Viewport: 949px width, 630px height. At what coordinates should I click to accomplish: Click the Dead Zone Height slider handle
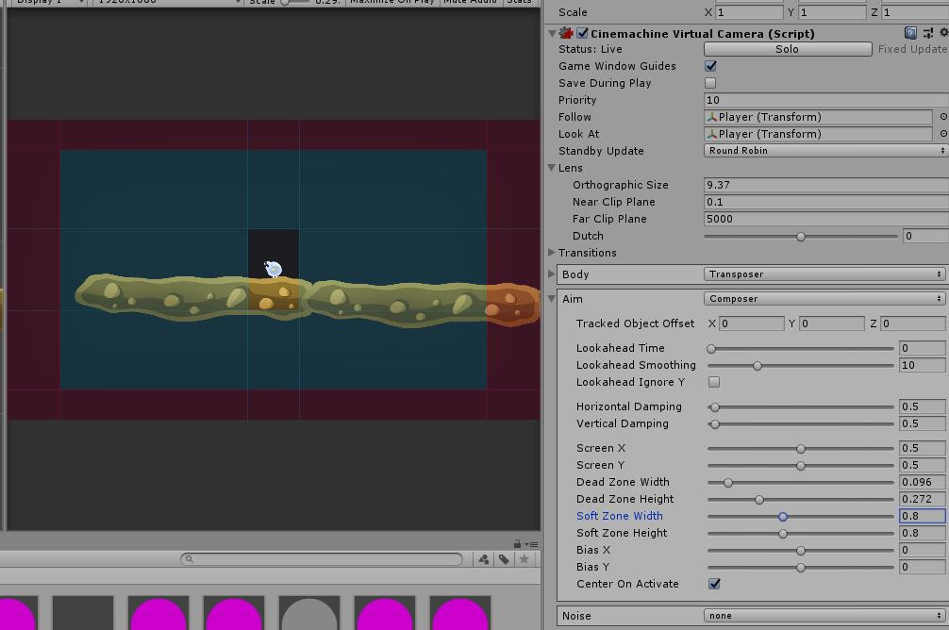(759, 499)
